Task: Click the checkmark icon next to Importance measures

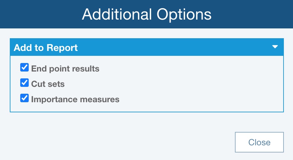Action: [x=24, y=98]
